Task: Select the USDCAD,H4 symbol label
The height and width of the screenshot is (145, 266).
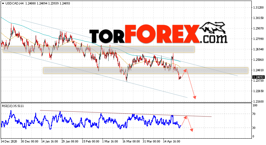Action: click(15, 3)
